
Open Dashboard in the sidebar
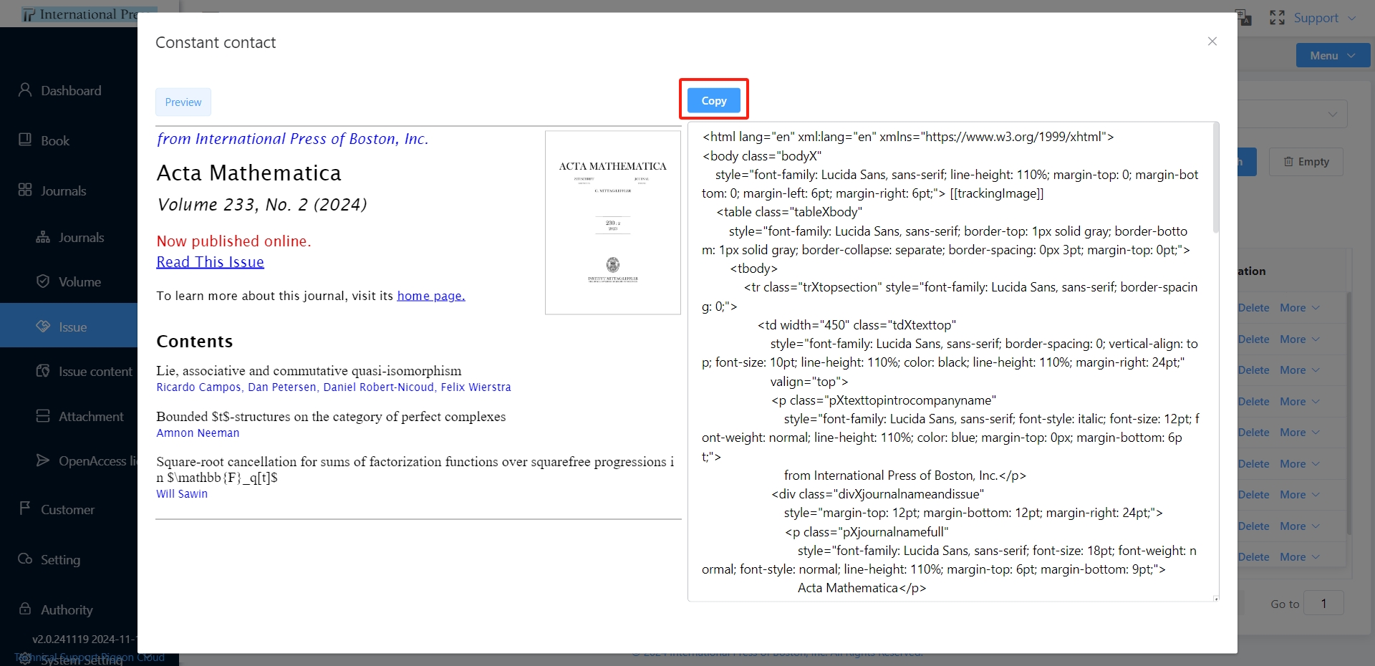pyautogui.click(x=71, y=91)
